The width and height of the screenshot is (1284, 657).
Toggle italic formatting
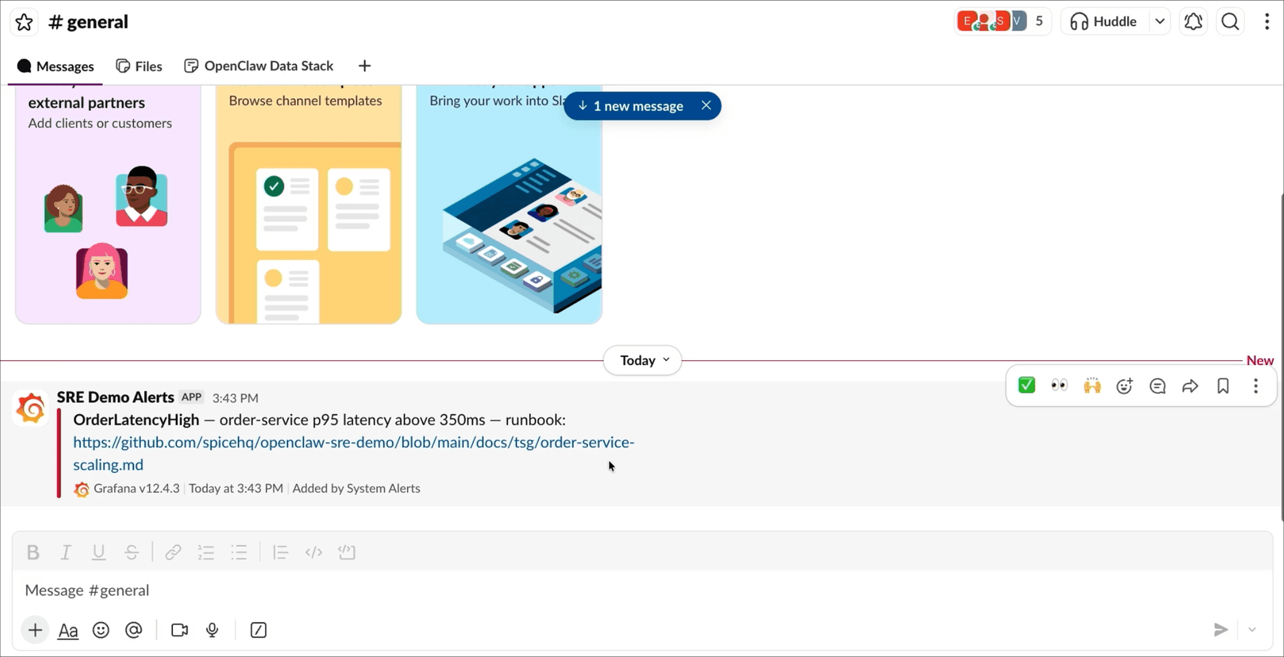pos(66,552)
